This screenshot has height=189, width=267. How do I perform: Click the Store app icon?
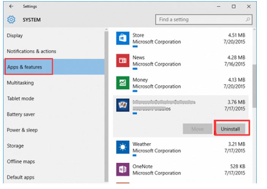point(123,38)
